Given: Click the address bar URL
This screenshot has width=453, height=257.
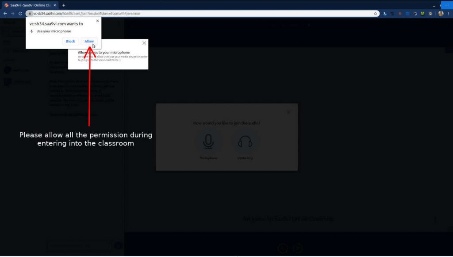Looking at the screenshot, I should 88,13.
